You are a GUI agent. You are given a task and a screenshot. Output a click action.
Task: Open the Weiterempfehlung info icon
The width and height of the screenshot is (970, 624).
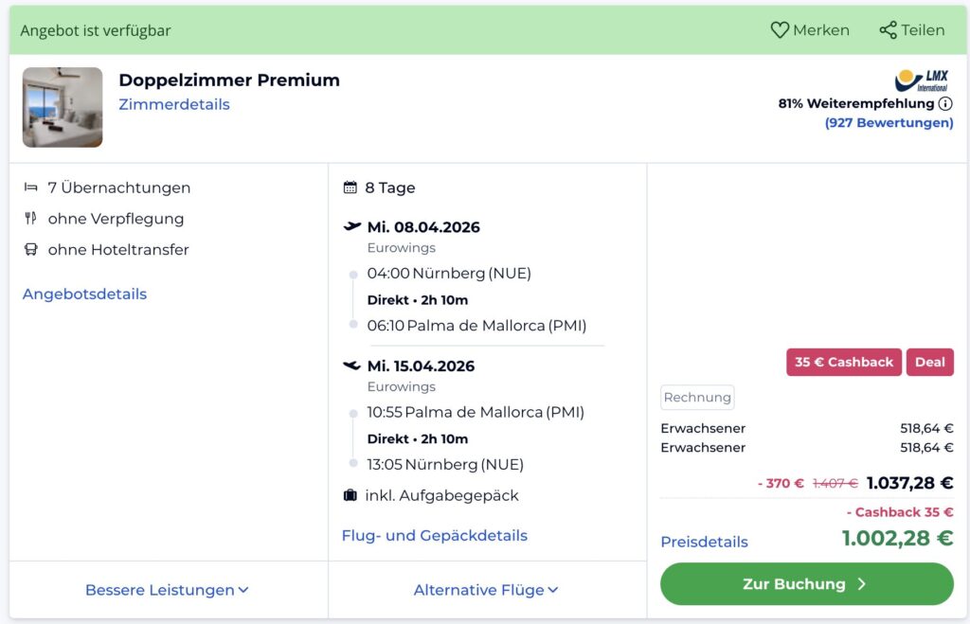(946, 105)
